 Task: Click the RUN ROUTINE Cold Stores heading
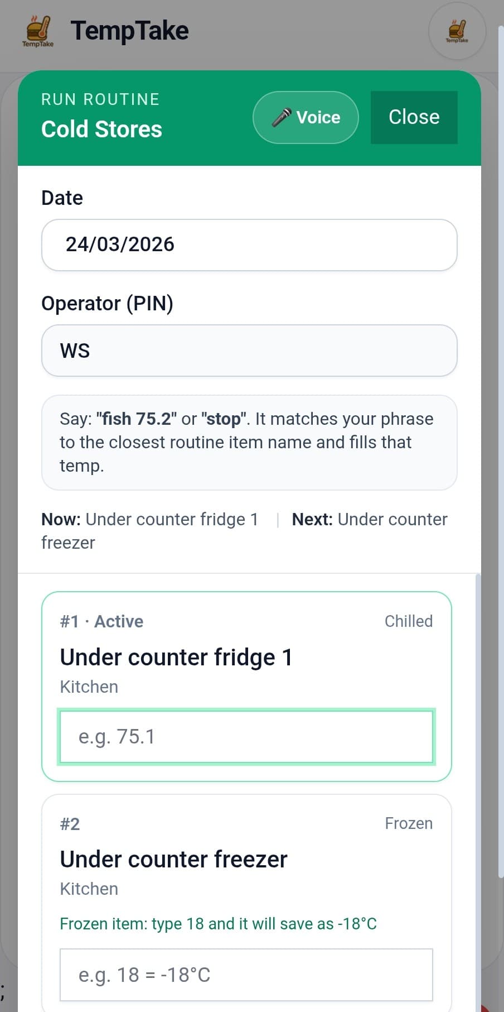pos(101,116)
